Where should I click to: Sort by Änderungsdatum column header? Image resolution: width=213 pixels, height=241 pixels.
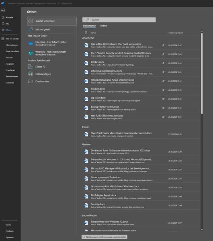click(176, 33)
